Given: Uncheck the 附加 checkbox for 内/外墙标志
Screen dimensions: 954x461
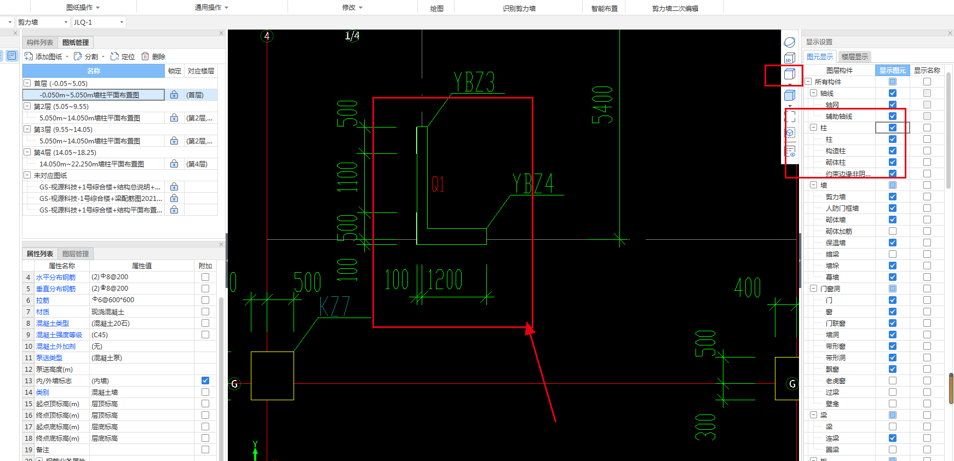Looking at the screenshot, I should [x=205, y=381].
